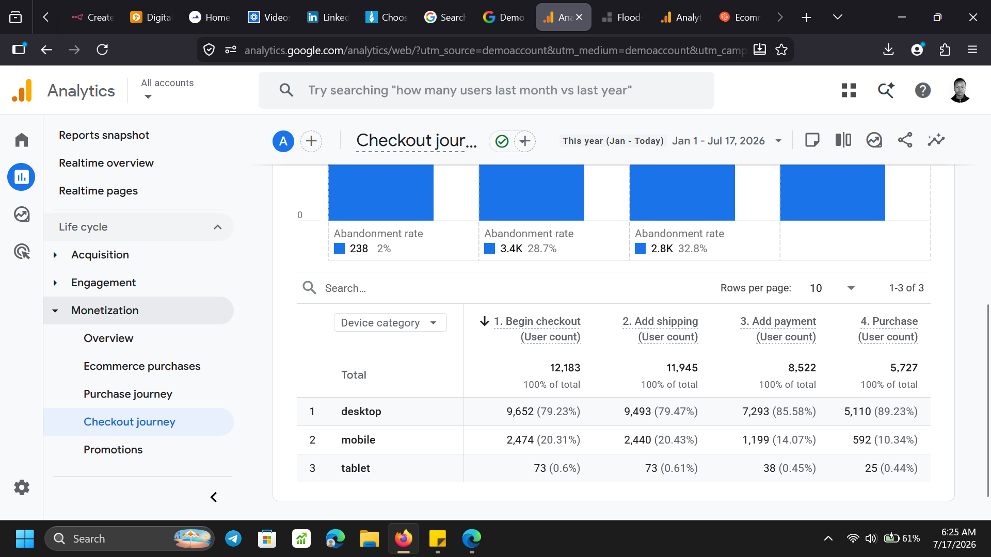
Task: Add filter with plus icon next to checkmark
Action: [x=525, y=141]
